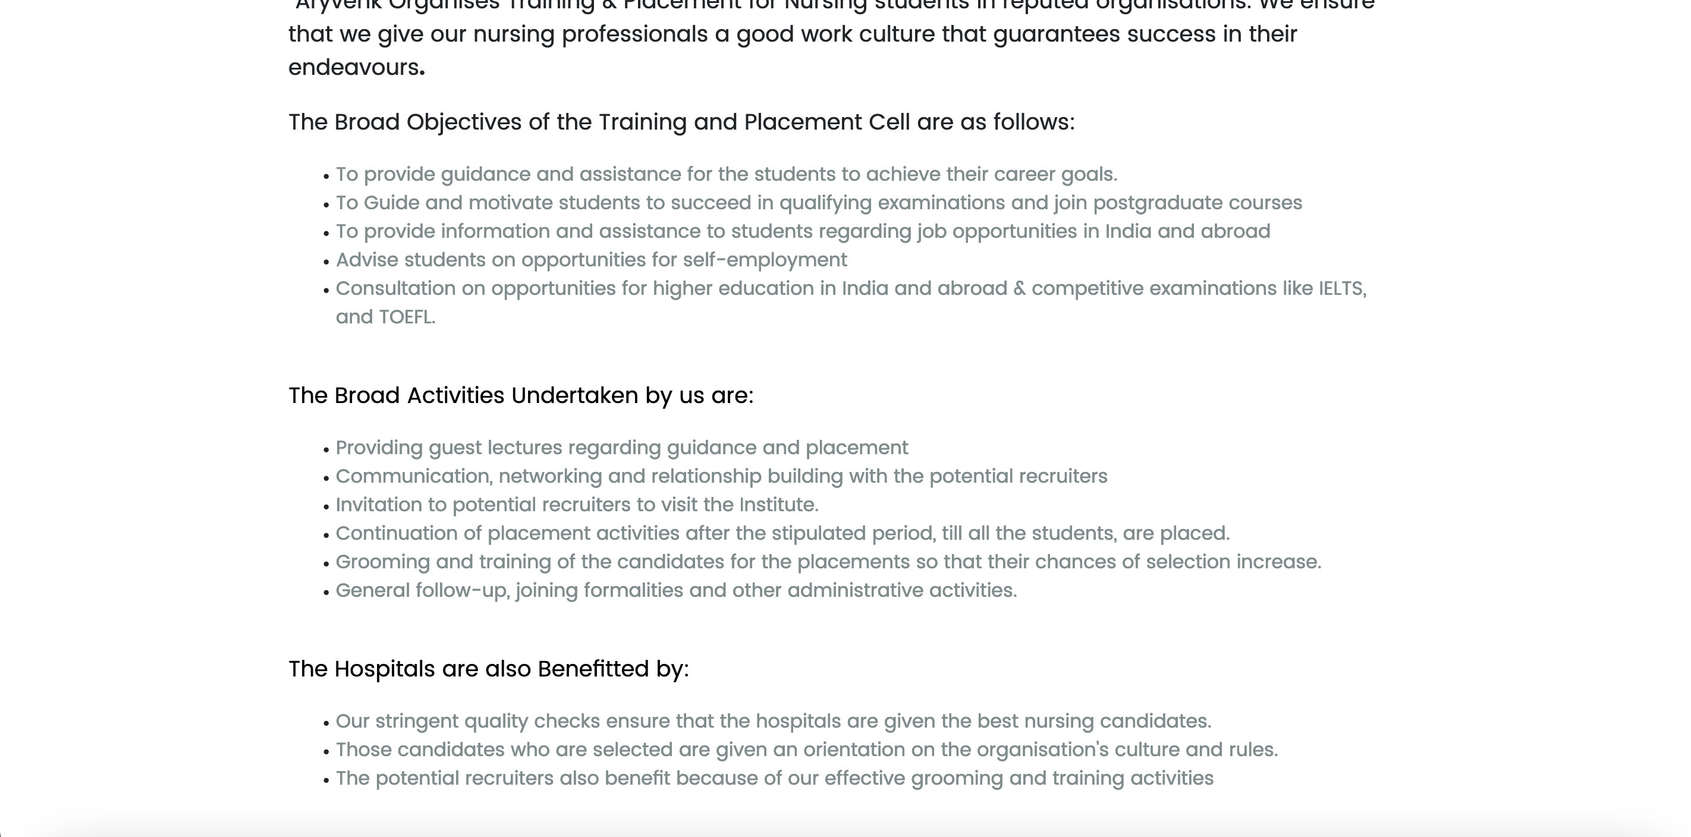Click the 'competitive examinations like IELTS' bullet
Screen dimensions: 1691x837
851,289
